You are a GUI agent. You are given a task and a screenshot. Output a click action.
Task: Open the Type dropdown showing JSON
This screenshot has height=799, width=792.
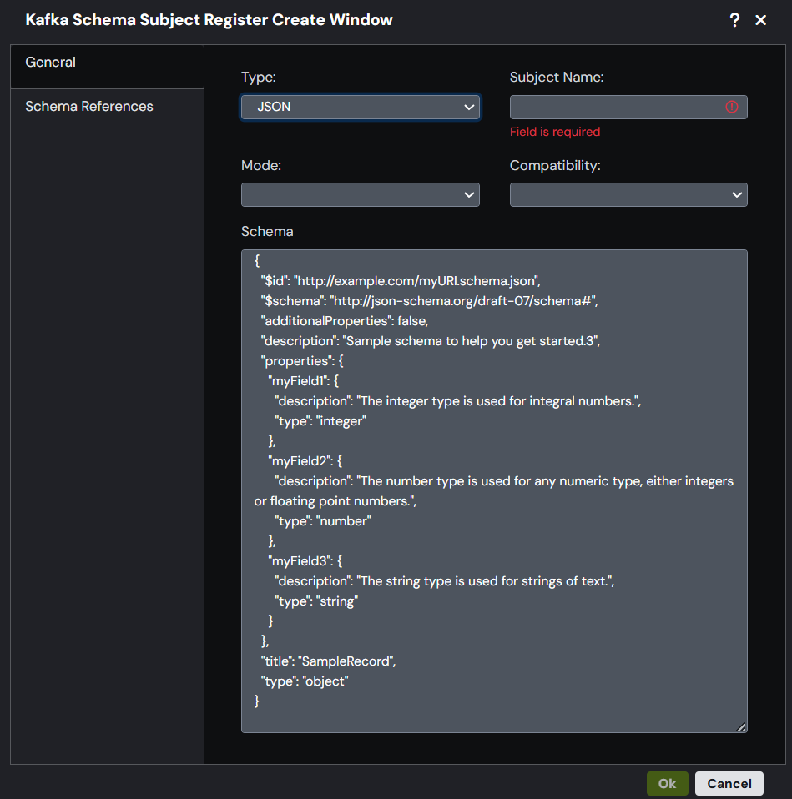pos(360,107)
